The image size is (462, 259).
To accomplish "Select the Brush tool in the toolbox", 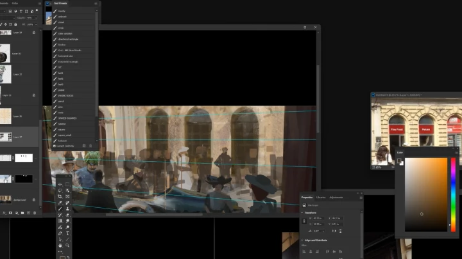I will pos(60,208).
